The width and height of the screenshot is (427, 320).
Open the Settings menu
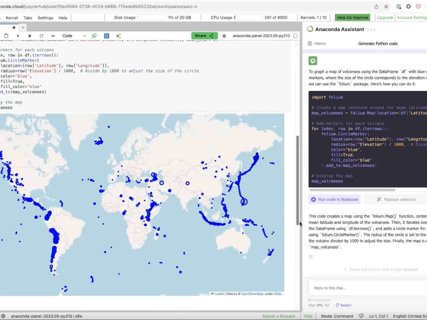[x=45, y=18]
